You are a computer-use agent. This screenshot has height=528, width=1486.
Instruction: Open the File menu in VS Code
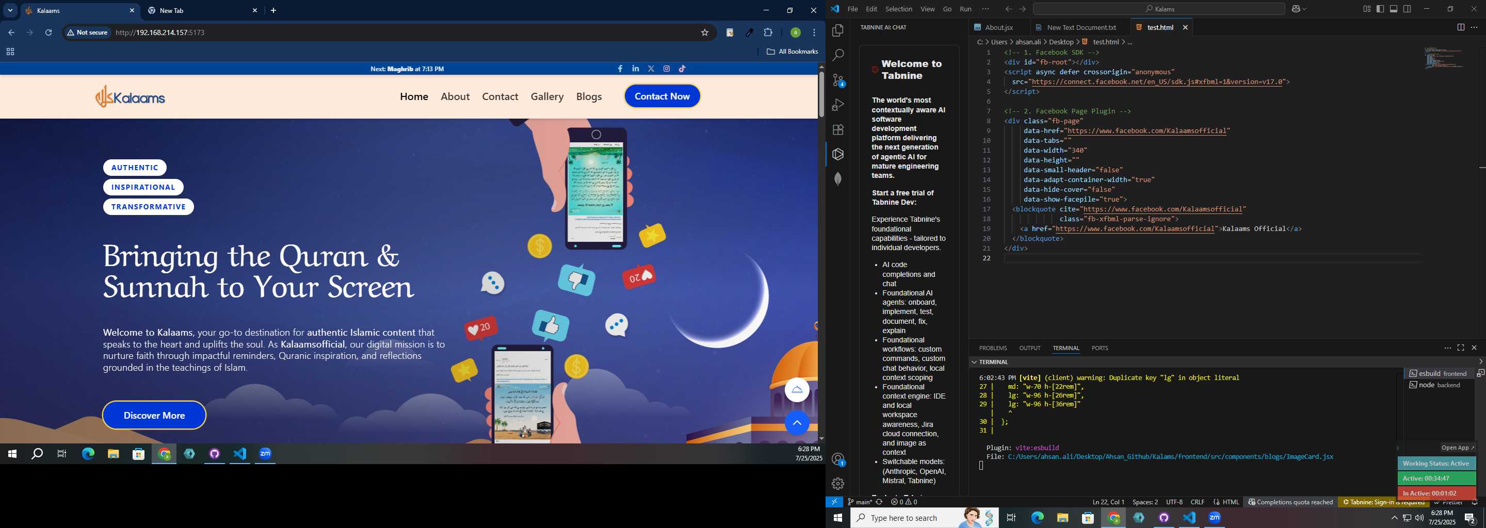[x=852, y=9]
